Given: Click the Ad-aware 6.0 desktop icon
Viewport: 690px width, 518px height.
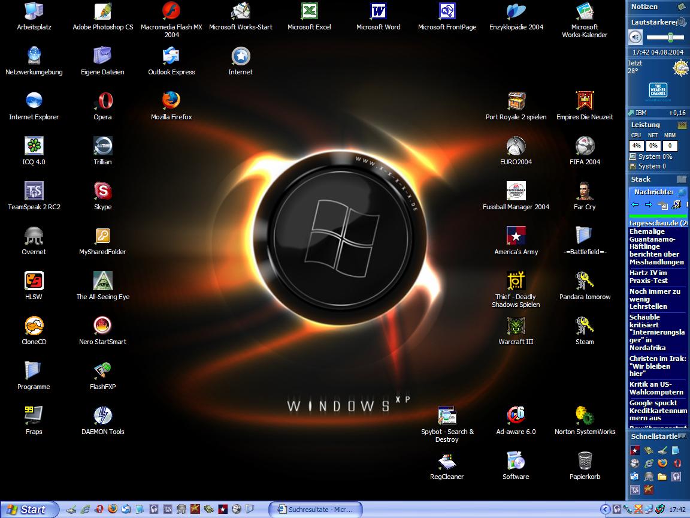Looking at the screenshot, I should (516, 415).
